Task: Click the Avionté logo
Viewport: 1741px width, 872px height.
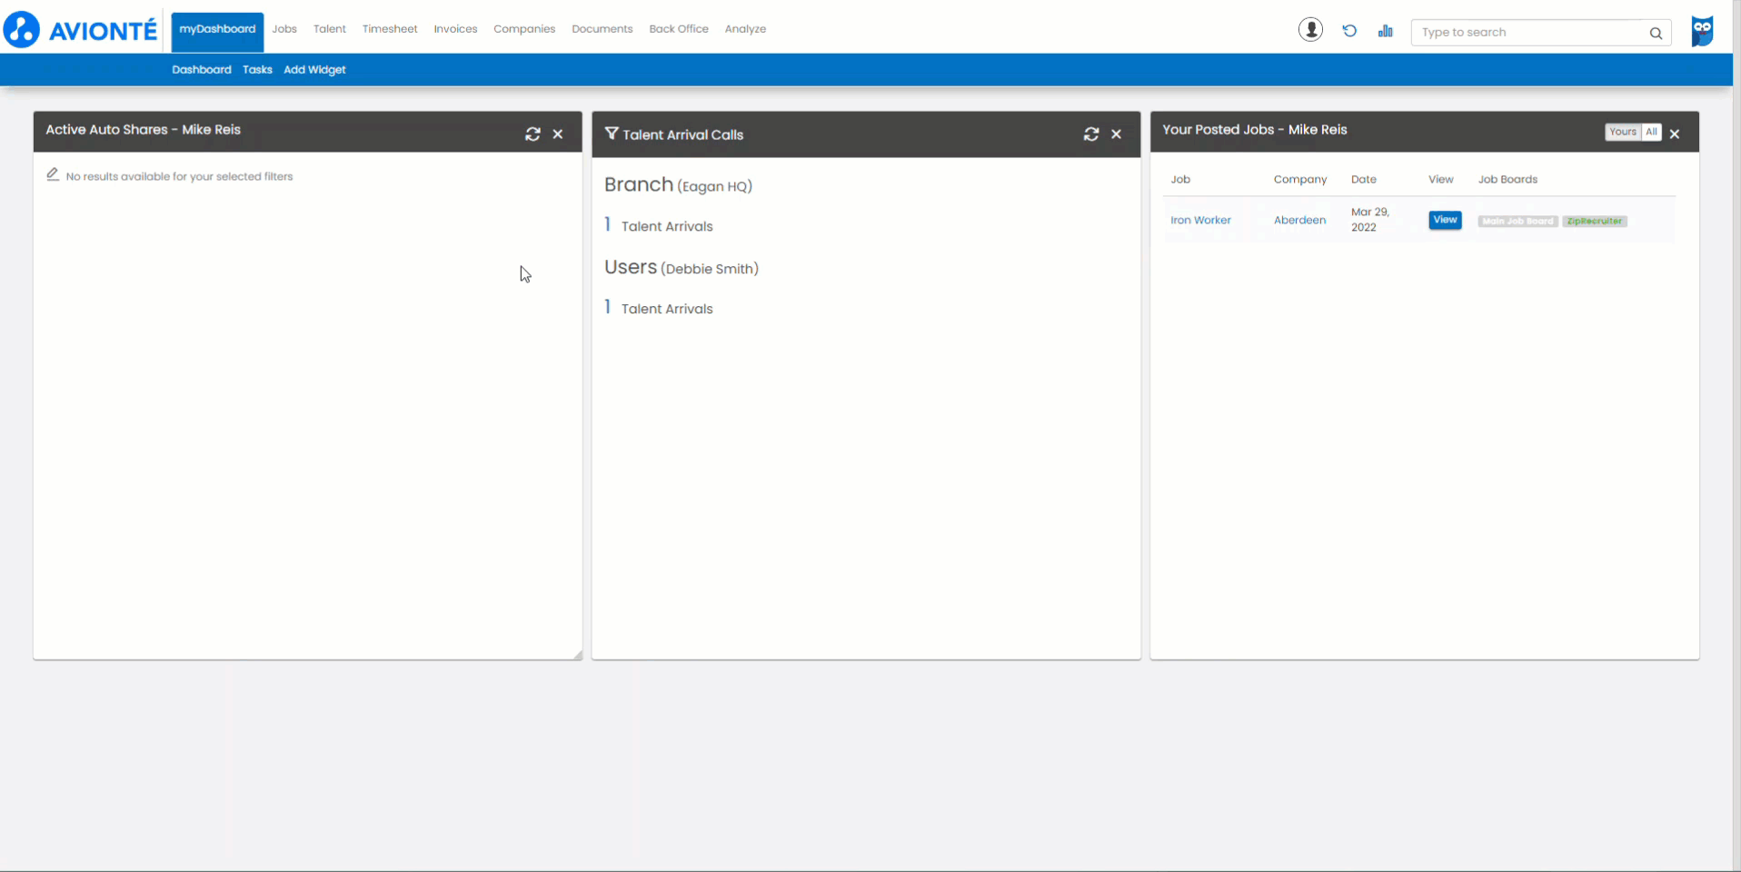Action: pos(80,30)
